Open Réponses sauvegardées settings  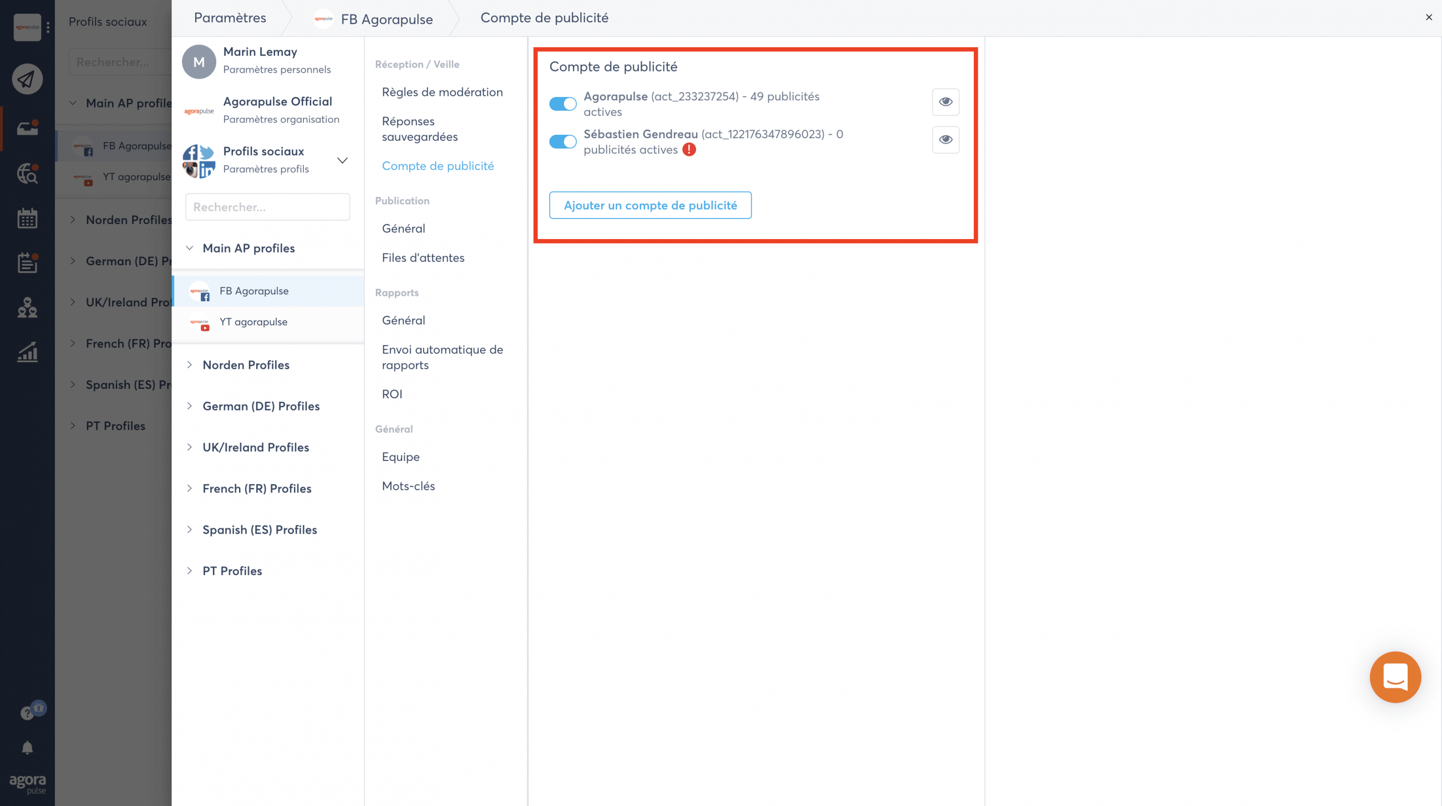pos(420,129)
